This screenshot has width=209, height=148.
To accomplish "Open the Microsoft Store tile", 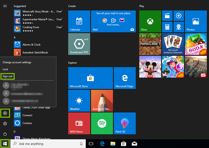I will pos(91,78).
